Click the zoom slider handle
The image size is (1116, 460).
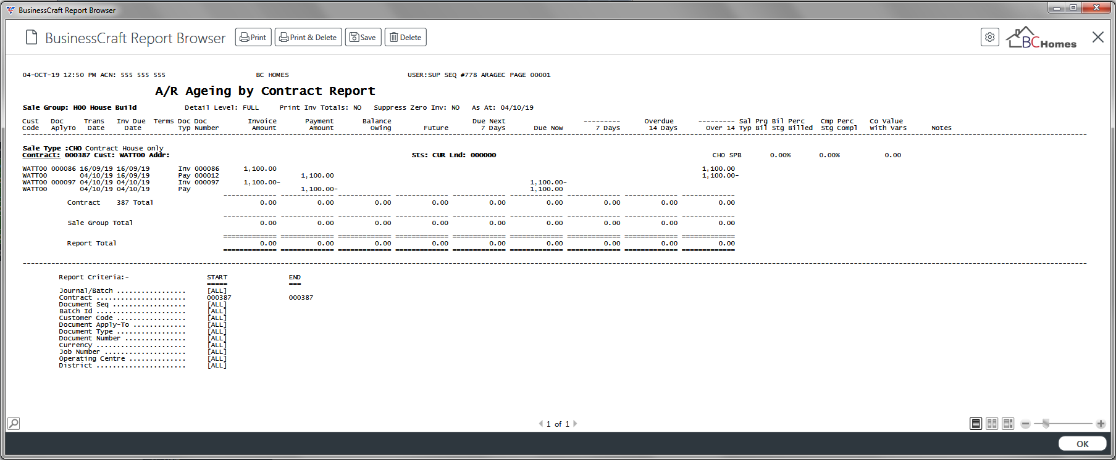pyautogui.click(x=1046, y=424)
